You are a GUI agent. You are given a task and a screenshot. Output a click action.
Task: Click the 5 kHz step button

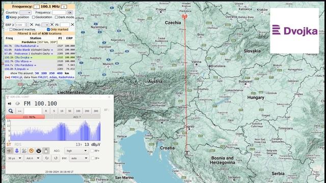point(54,111)
